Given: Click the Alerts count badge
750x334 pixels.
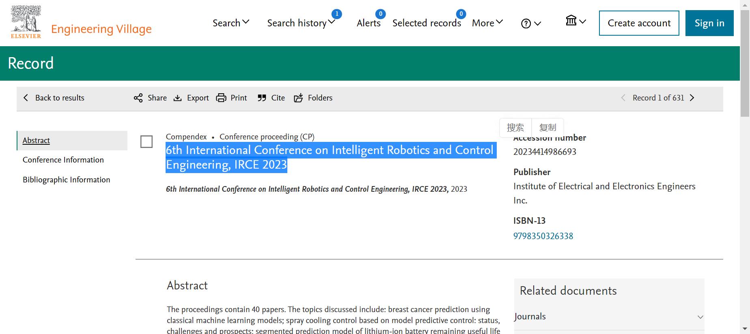Looking at the screenshot, I should point(380,14).
